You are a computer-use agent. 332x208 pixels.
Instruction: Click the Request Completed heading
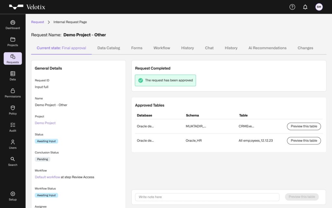point(153,68)
